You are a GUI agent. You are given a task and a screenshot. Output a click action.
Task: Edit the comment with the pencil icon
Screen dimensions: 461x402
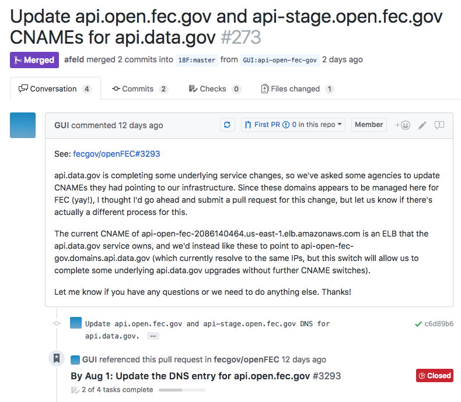click(422, 125)
